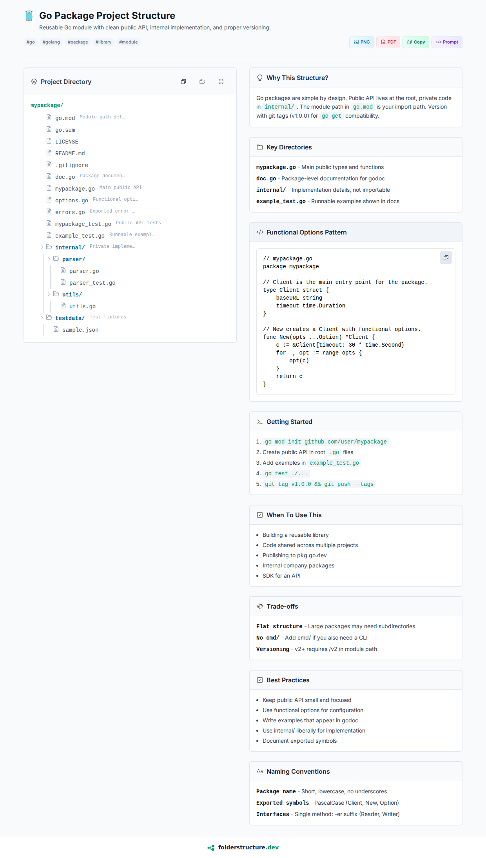Image resolution: width=486 pixels, height=858 pixels.
Task: Click the folder icon beside testdata/
Action: pos(49,317)
